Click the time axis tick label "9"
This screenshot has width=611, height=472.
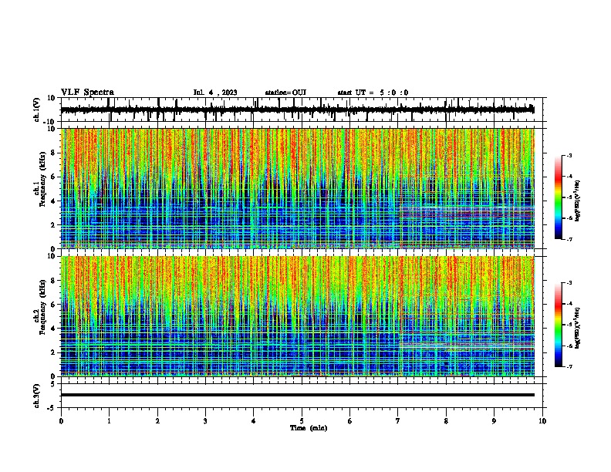[494, 421]
